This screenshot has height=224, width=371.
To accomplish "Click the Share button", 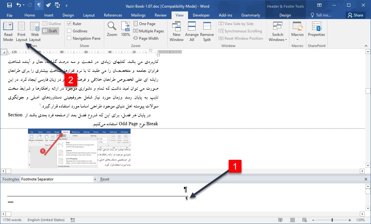I will (x=355, y=15).
